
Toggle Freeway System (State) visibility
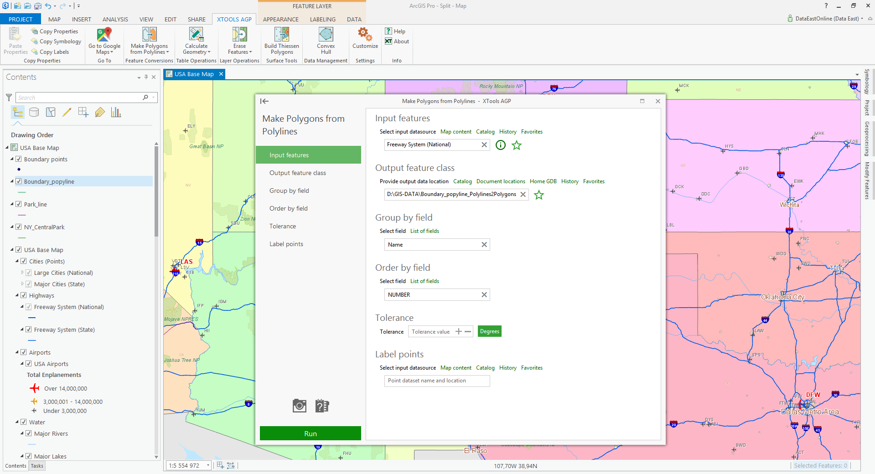(29, 330)
